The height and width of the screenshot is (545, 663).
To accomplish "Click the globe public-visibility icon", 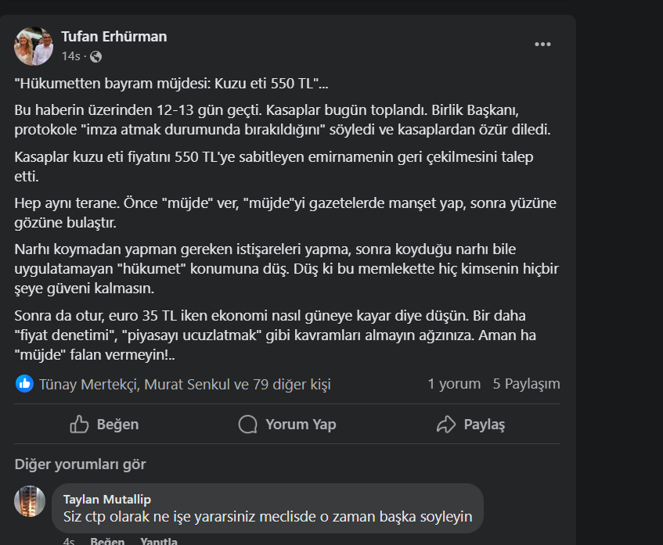I will click(x=95, y=56).
